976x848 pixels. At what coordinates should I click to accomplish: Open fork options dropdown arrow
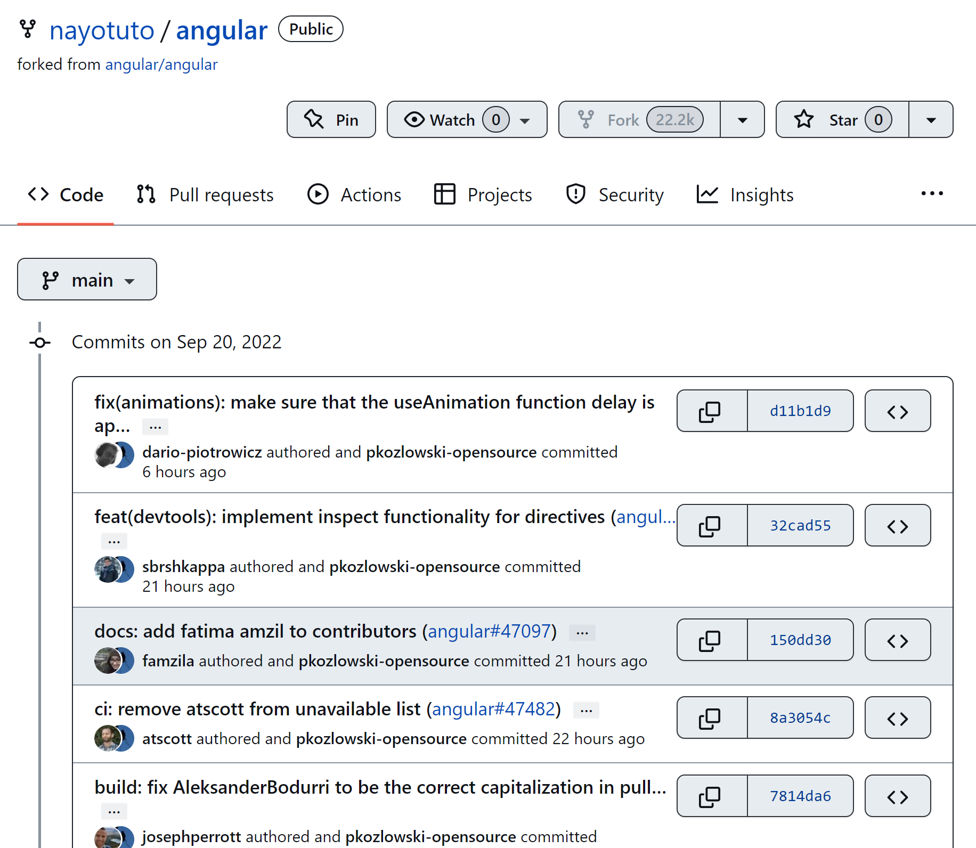(x=742, y=119)
